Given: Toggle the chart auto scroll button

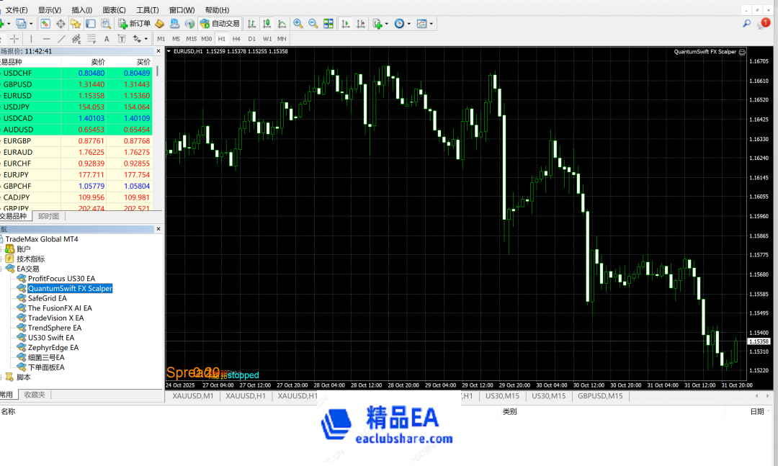Looking at the screenshot, I should tap(345, 24).
